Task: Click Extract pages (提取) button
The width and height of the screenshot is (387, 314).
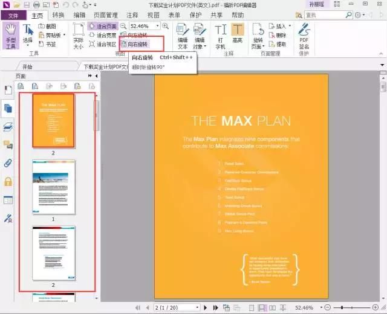Action: (278, 44)
